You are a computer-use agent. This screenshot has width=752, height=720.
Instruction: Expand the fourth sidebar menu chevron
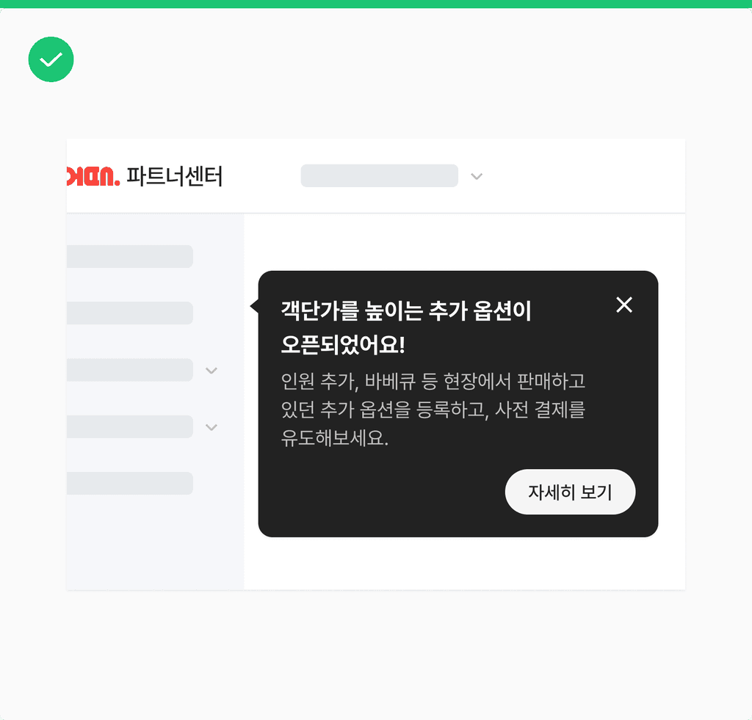click(211, 427)
